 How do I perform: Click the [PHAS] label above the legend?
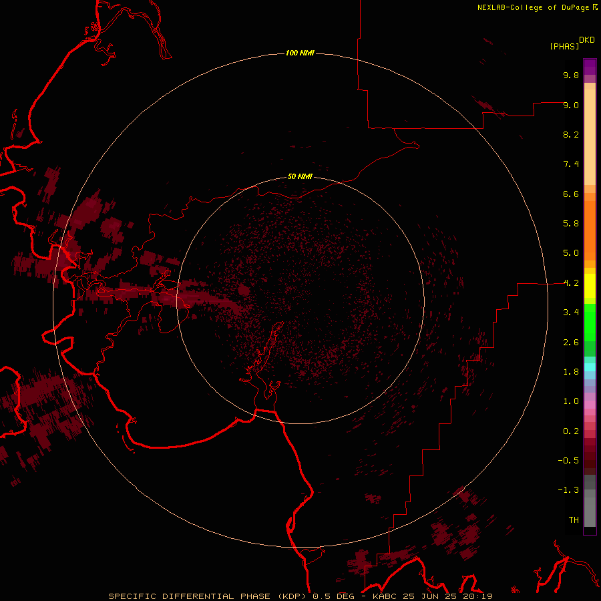click(564, 47)
